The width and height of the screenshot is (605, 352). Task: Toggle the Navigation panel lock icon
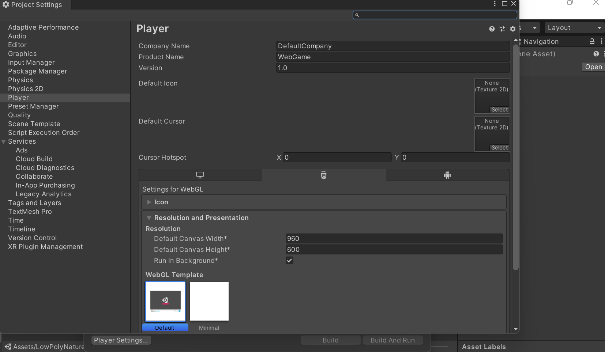point(592,41)
